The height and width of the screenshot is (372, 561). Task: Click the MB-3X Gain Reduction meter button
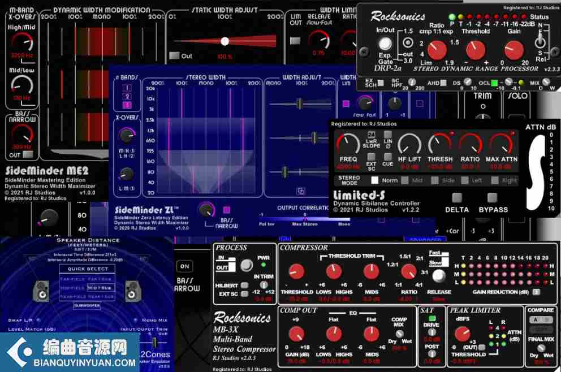coord(536,292)
